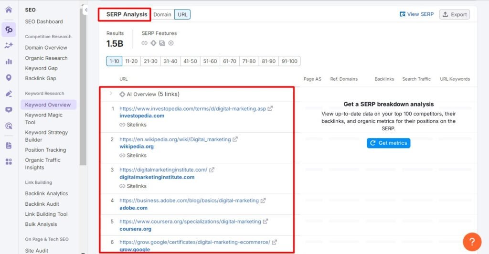This screenshot has width=489, height=254.
Task: Select results page 31-40
Action: [170, 61]
